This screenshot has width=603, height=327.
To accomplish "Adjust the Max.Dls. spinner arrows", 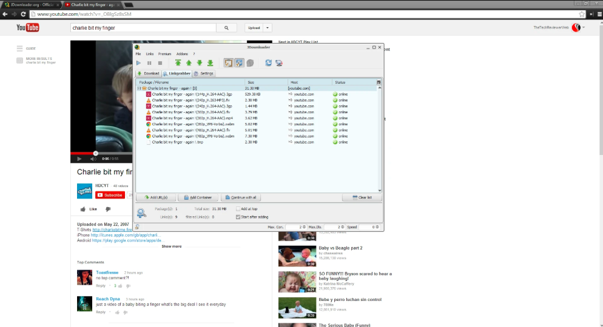I will click(x=343, y=227).
